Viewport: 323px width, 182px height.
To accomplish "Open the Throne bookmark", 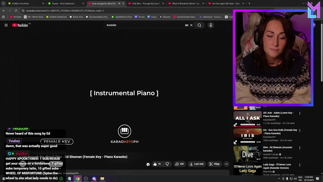I will (140, 17).
